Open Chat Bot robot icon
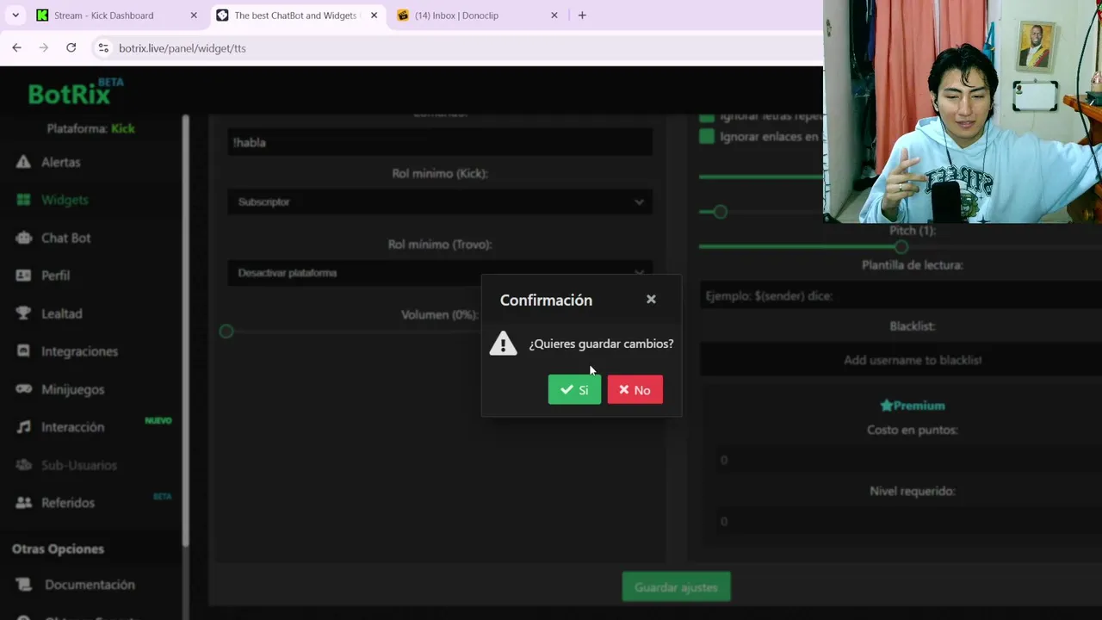Screen dimensions: 1102x620 pyautogui.click(x=24, y=238)
